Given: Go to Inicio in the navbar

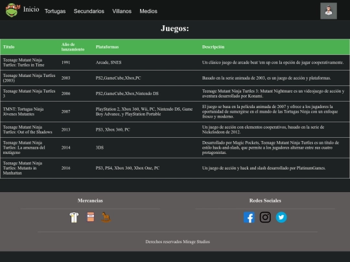Looking at the screenshot, I should [x=31, y=9].
